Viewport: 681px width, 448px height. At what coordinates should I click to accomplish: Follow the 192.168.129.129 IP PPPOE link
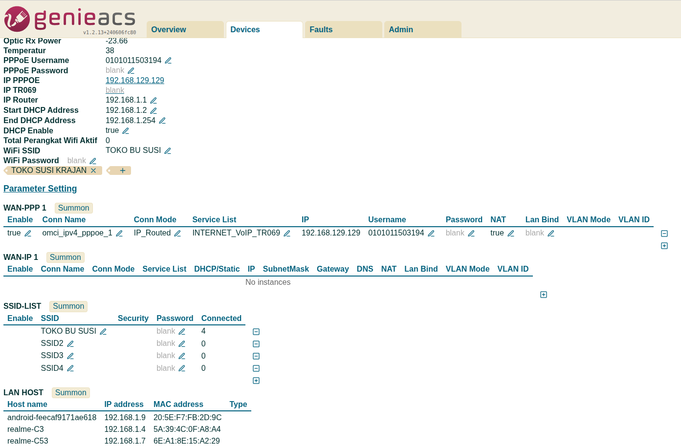[134, 80]
